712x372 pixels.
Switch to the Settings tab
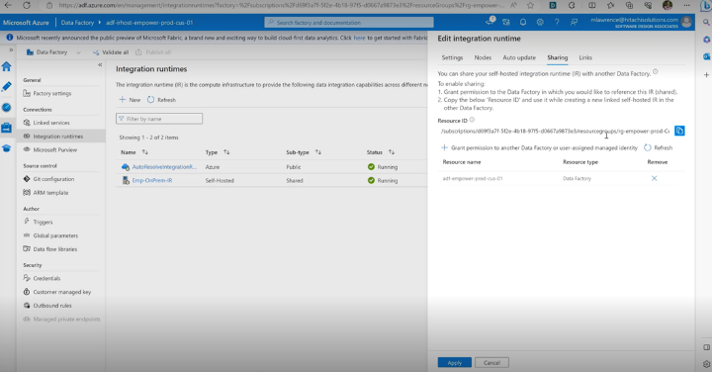pos(452,57)
